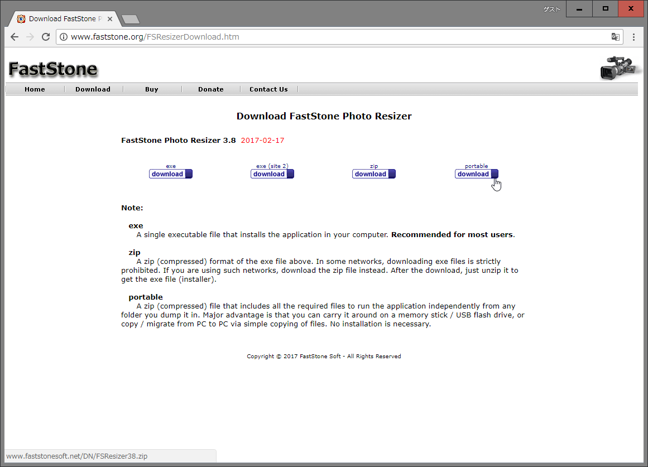Go to the Buy page
The width and height of the screenshot is (648, 467).
(x=151, y=89)
